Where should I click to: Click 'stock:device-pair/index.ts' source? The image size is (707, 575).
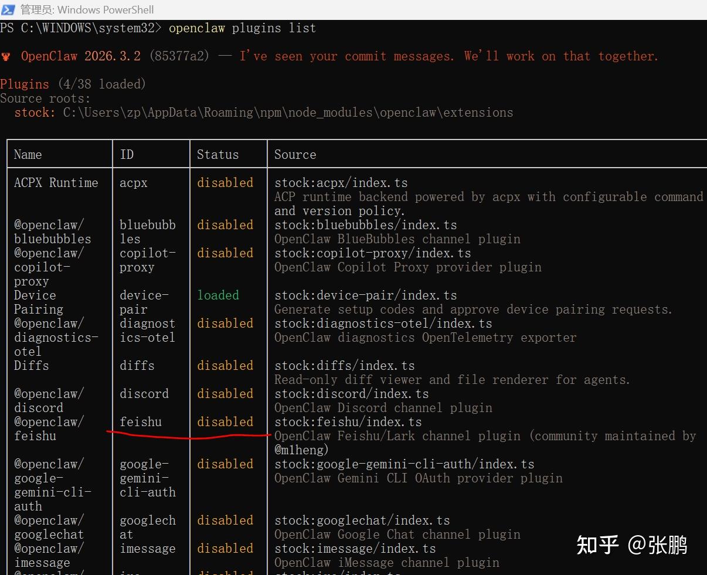[x=365, y=295]
